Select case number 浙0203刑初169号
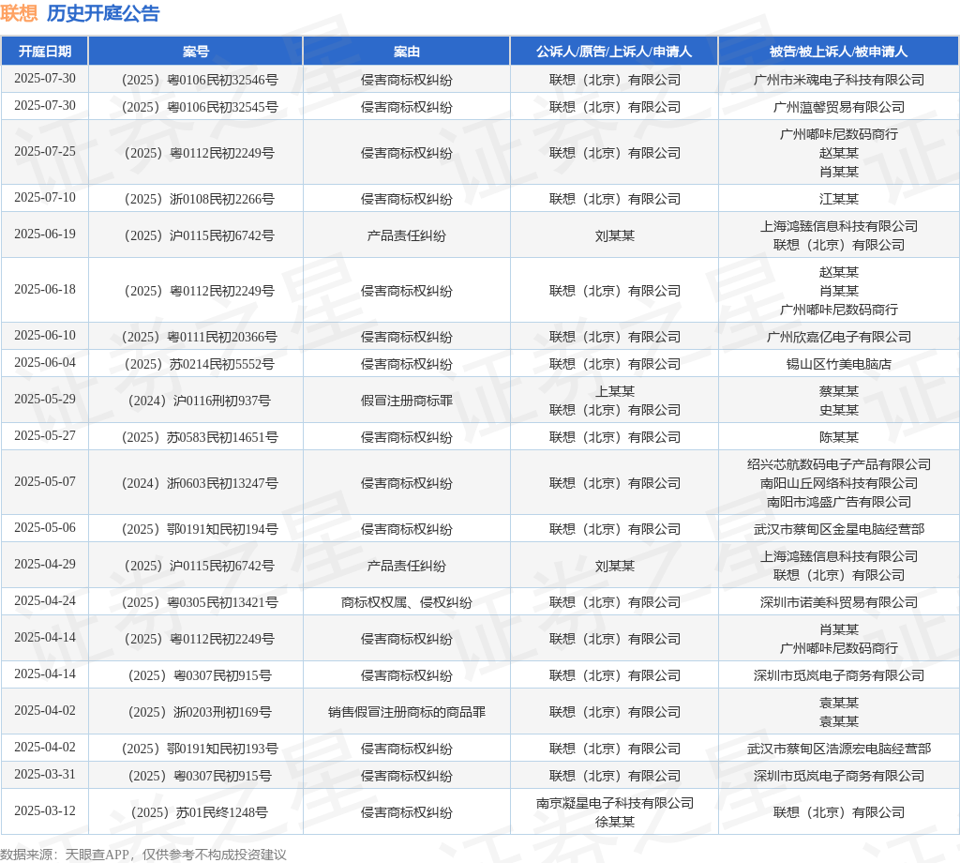The height and width of the screenshot is (863, 960). 200,712
